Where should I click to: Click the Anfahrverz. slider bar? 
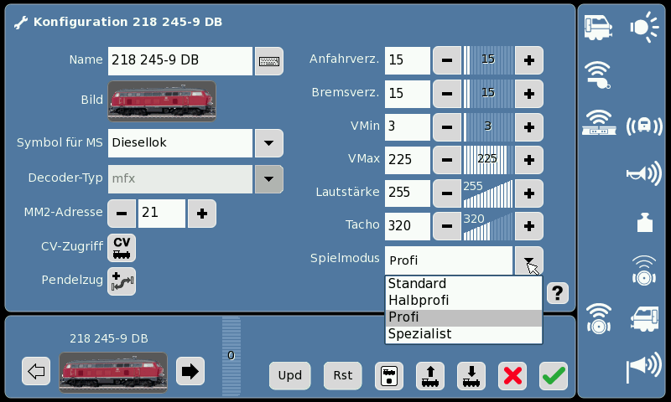(x=488, y=60)
